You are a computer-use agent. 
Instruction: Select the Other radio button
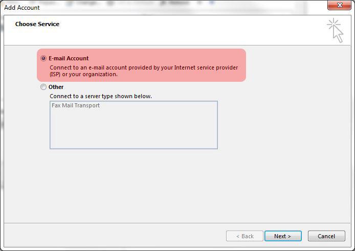(43, 87)
